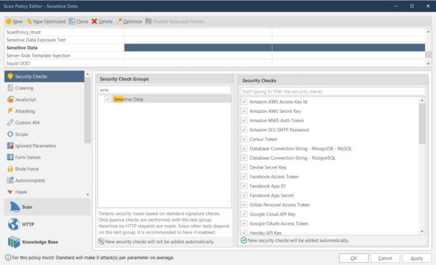The image size is (436, 265).
Task: Open Custom 404 settings
Action: (x=10, y=123)
